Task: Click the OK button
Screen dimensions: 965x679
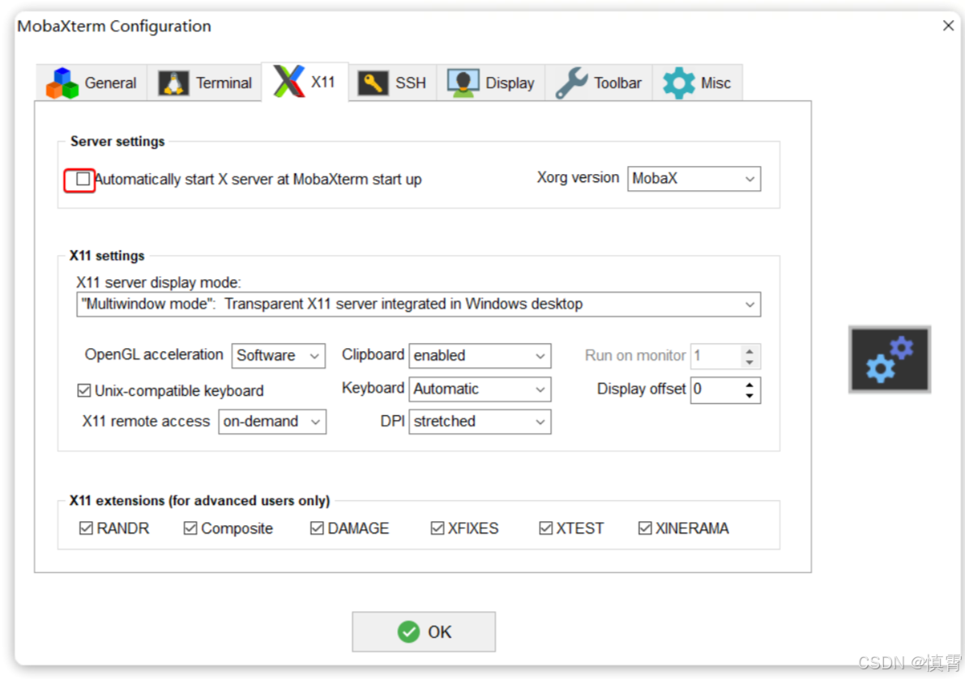Action: (x=424, y=632)
